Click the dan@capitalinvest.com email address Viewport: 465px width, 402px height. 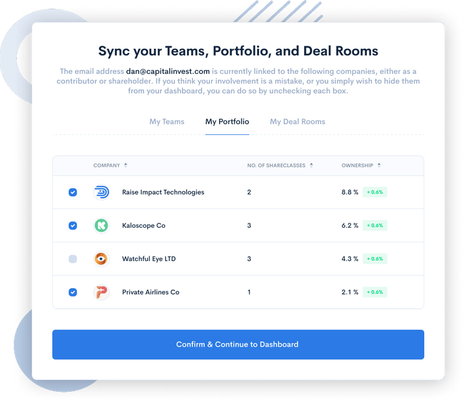168,71
